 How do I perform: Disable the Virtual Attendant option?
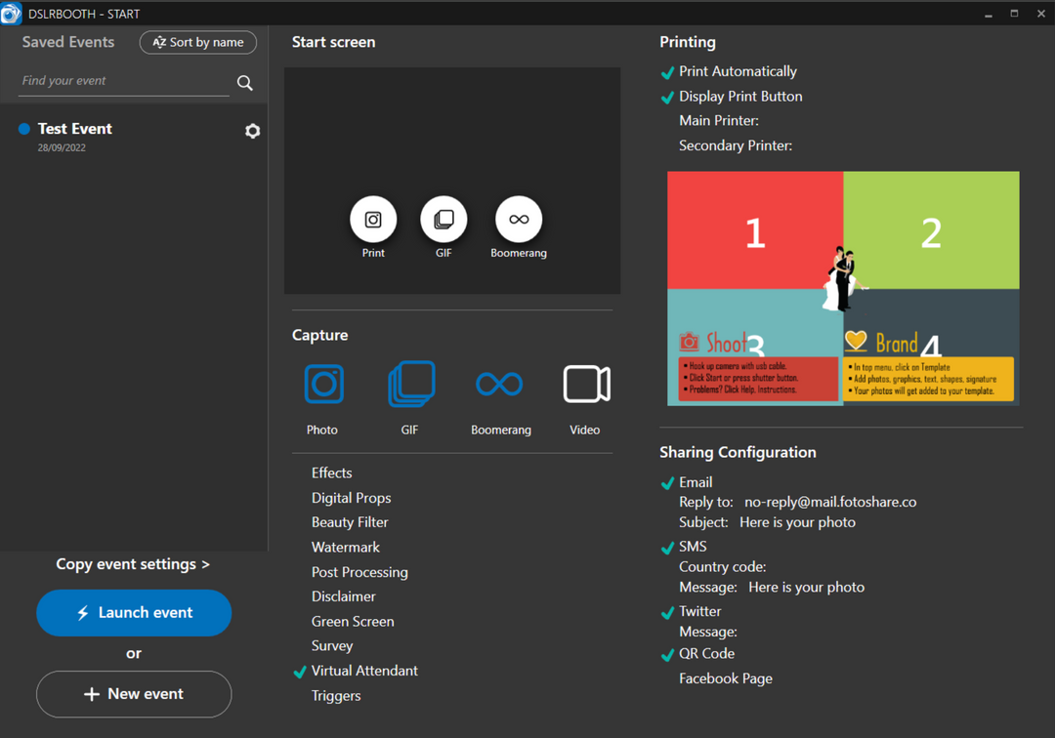[x=301, y=672]
